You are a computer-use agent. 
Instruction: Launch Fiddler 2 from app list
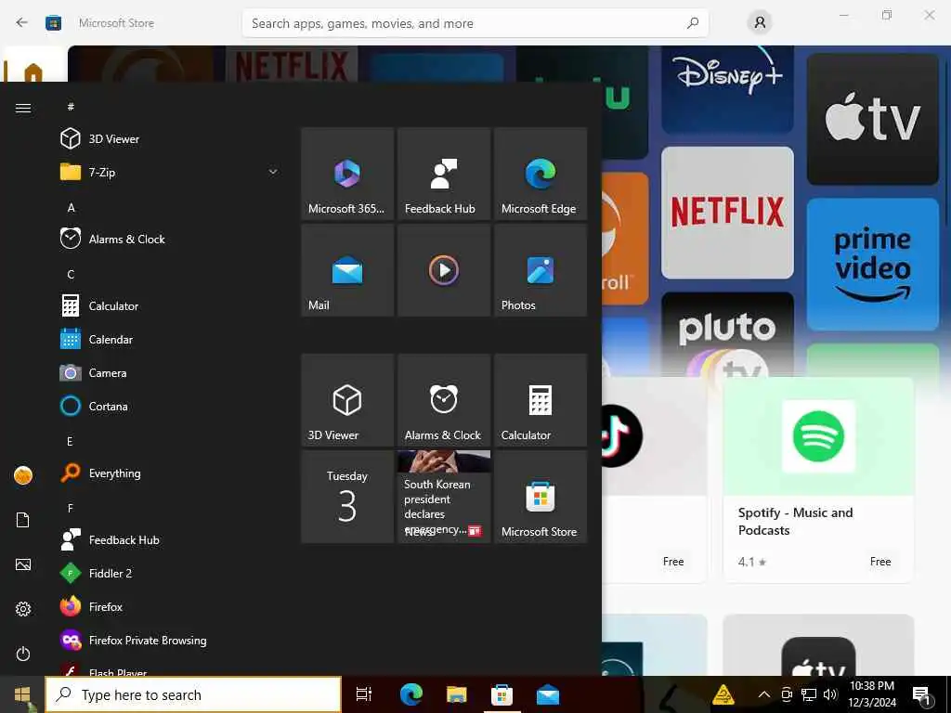click(170, 573)
